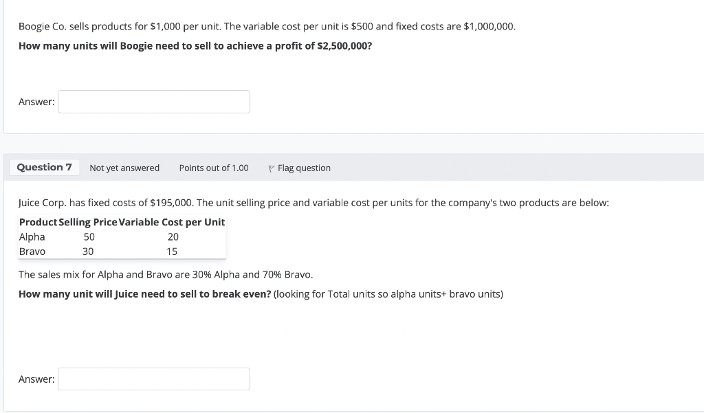704x413 pixels.
Task: Click the Answer label under the Juice question
Action: (36, 379)
